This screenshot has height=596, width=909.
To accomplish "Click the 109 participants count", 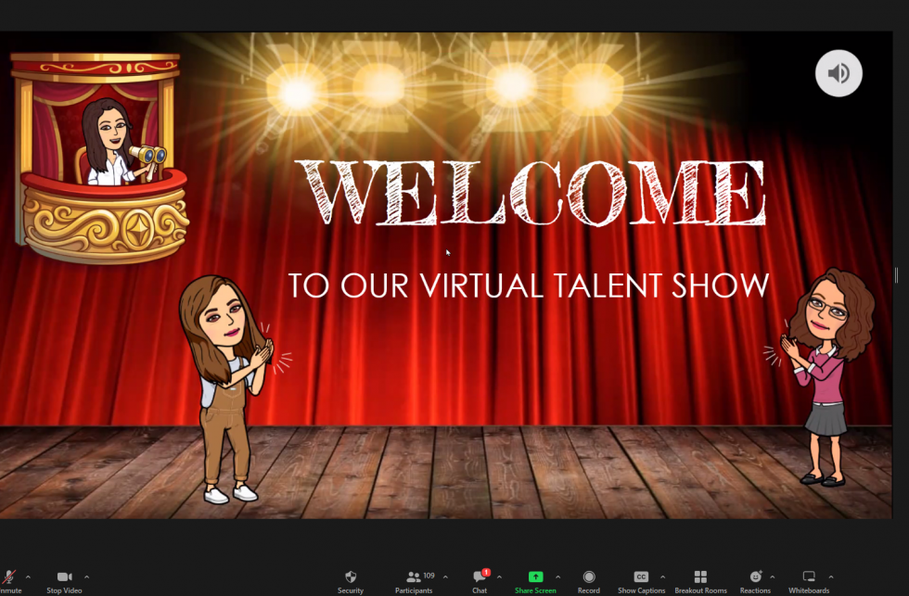I will [x=428, y=573].
